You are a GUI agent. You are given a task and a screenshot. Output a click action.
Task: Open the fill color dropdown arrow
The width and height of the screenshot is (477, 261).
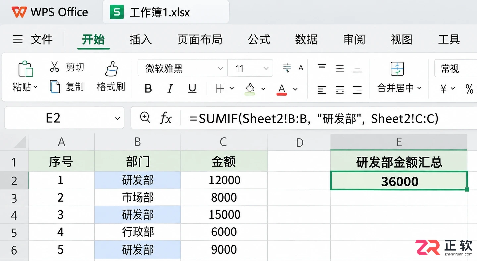pyautogui.click(x=263, y=89)
